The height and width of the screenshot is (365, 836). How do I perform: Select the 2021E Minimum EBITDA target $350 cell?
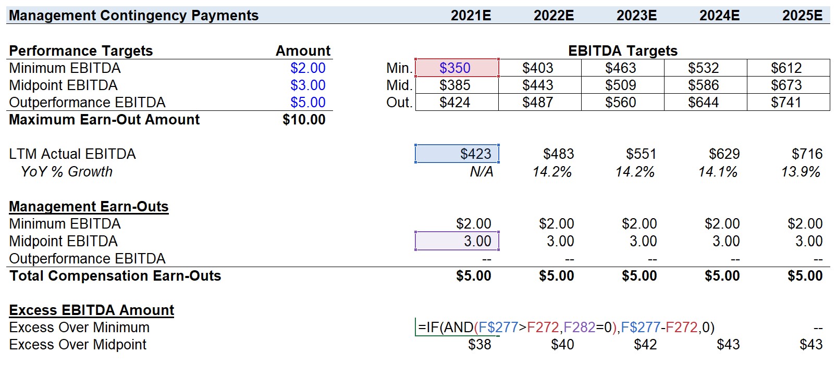457,68
